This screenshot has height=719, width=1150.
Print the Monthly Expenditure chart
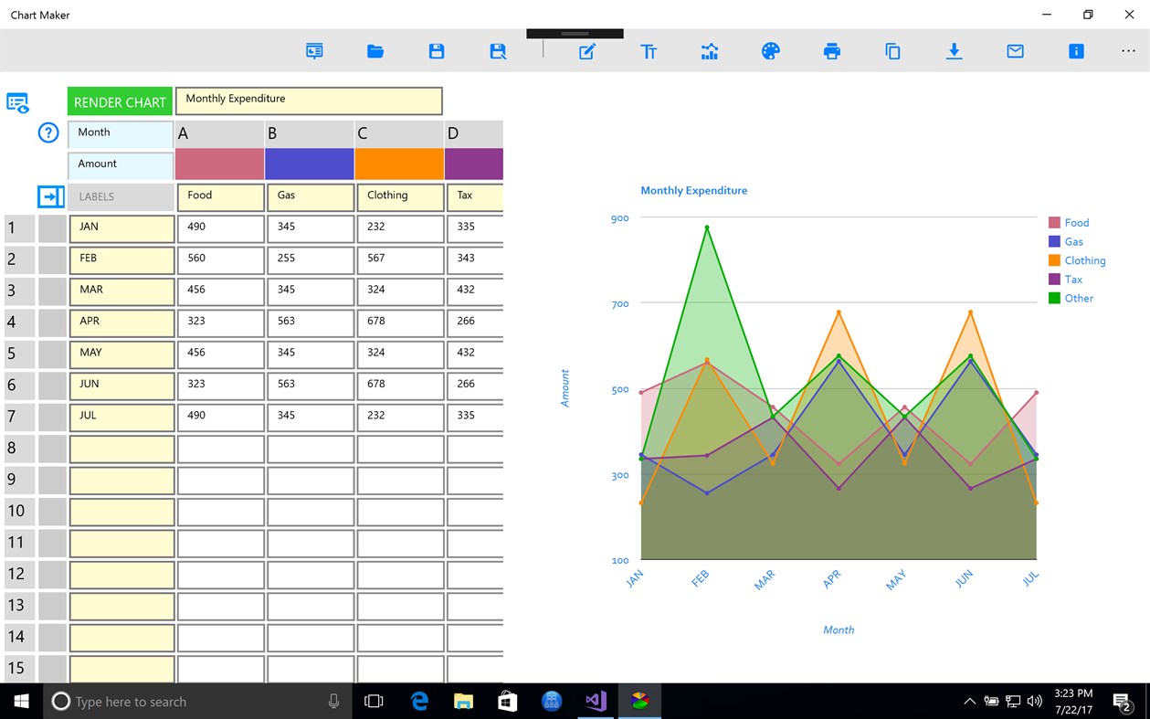[831, 51]
